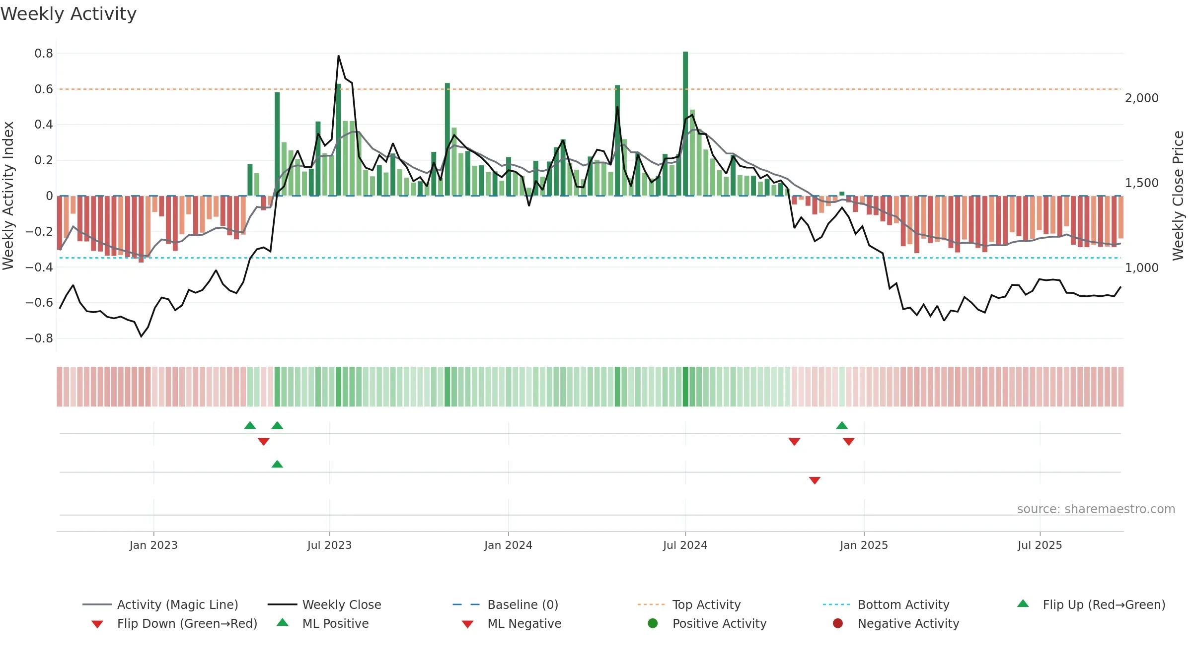Click the Jul 2025 x-axis label
The width and height of the screenshot is (1192, 670).
point(1040,545)
